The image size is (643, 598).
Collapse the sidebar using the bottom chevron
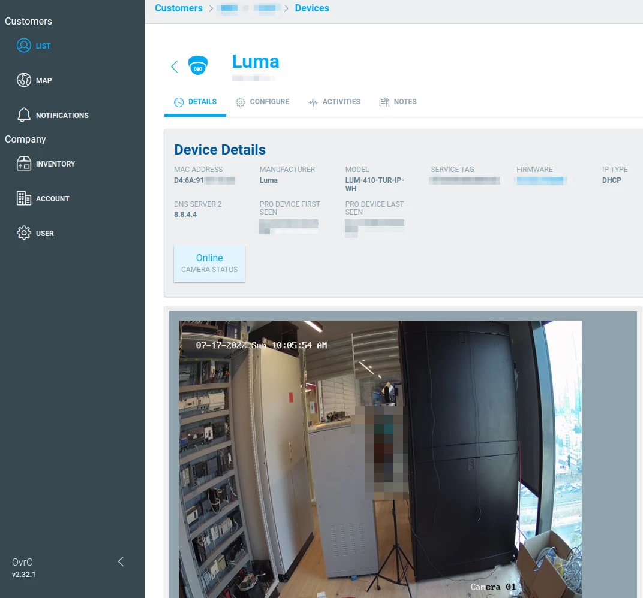click(x=121, y=561)
